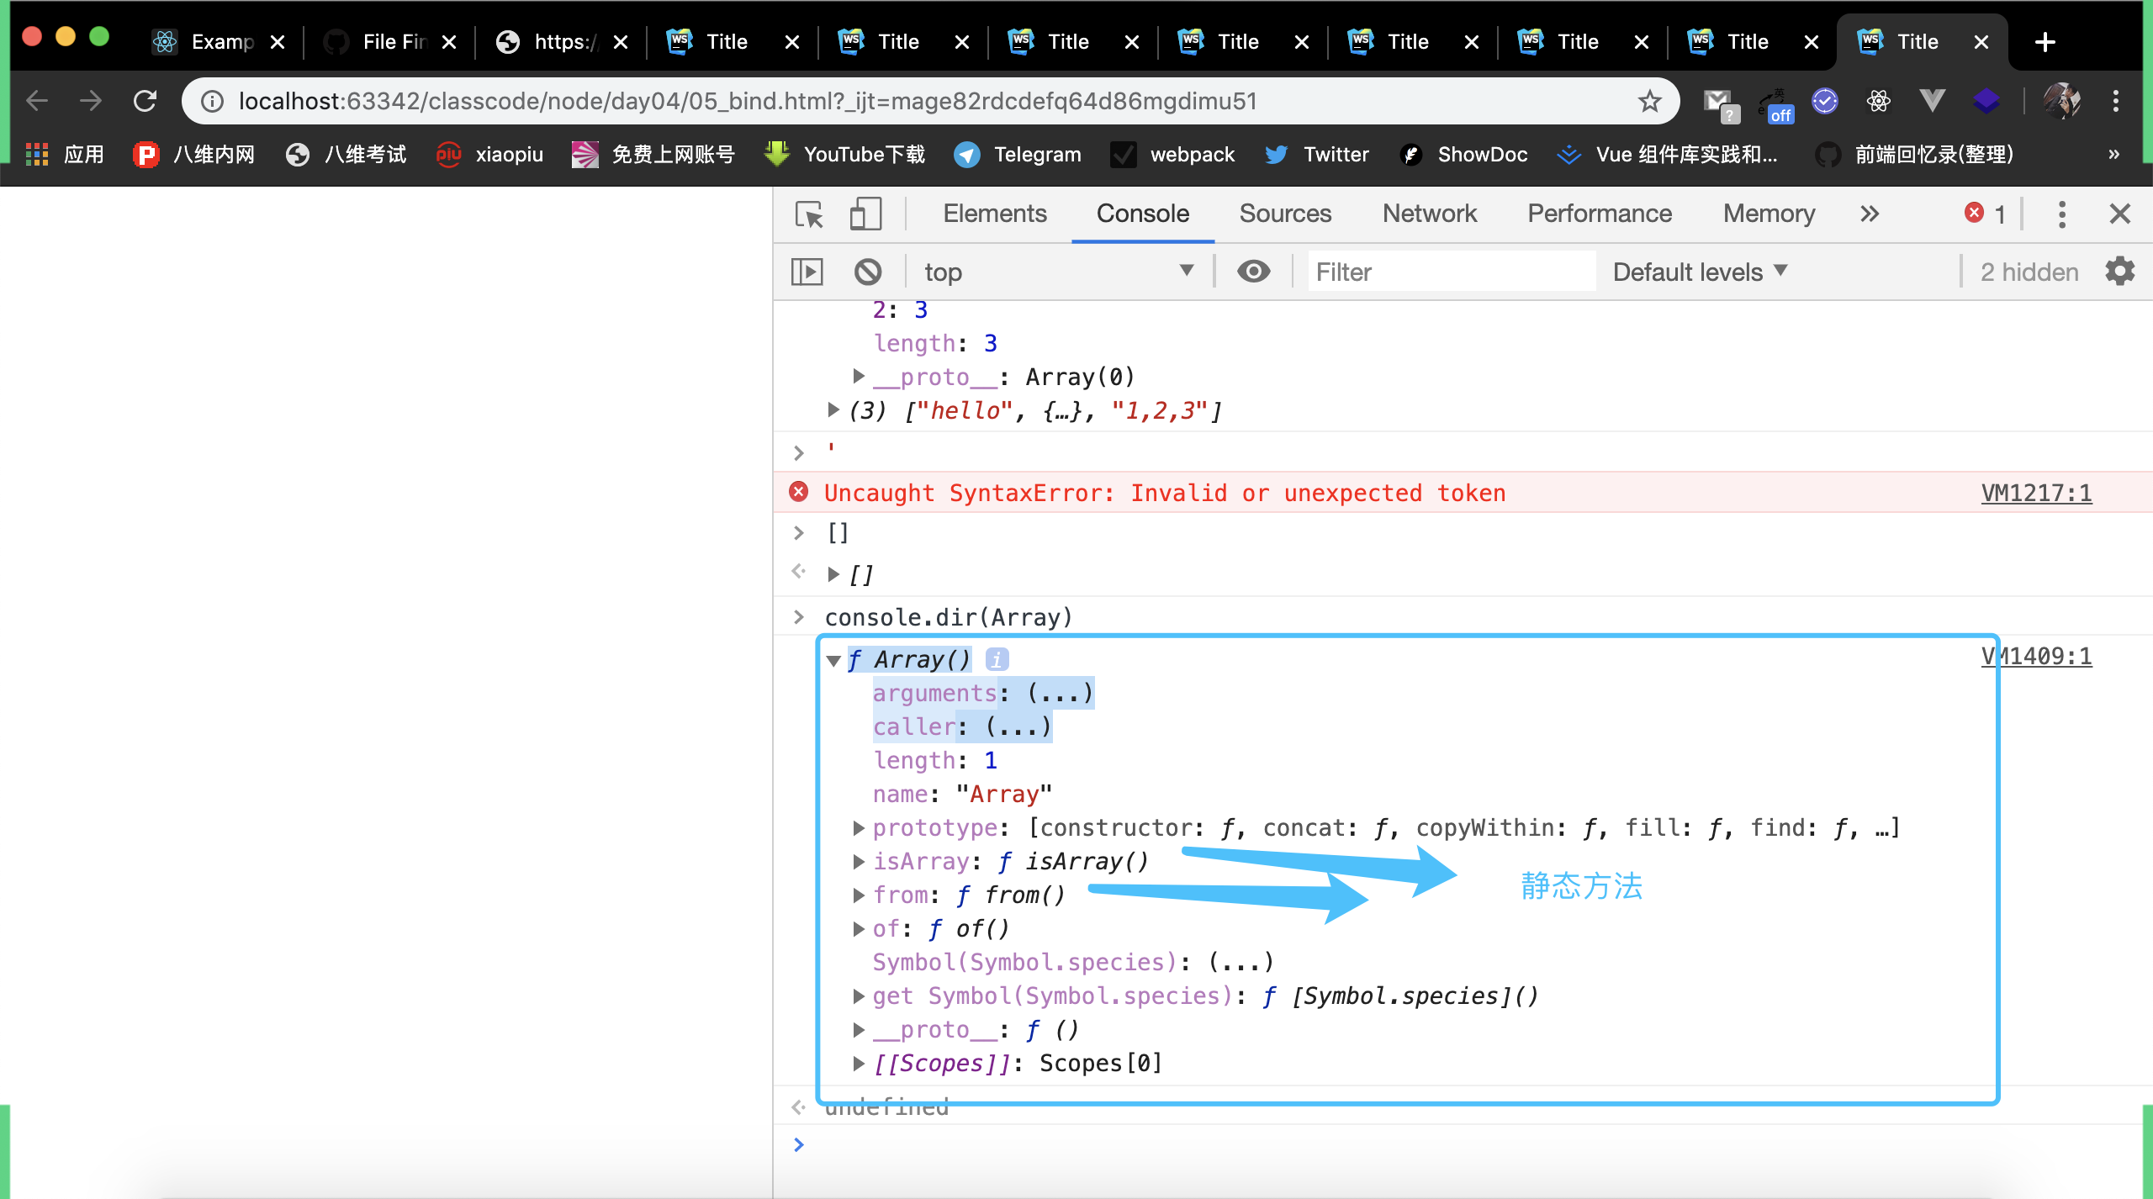
Task: Open the Telegram bookmark
Action: (x=1018, y=154)
